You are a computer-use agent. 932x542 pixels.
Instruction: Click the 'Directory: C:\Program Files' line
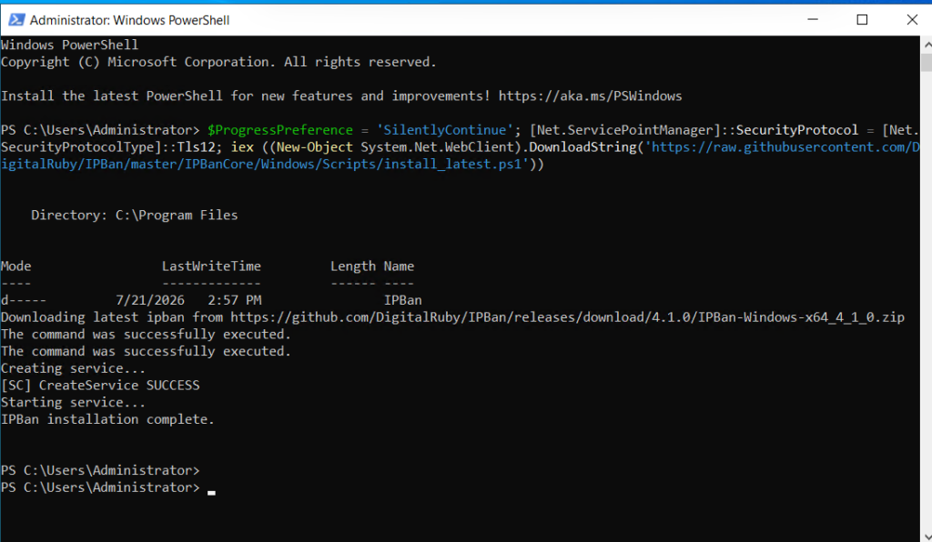pyautogui.click(x=135, y=215)
